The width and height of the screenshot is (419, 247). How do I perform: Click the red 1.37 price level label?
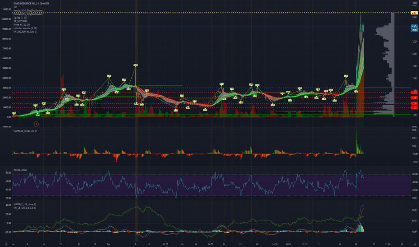(414, 93)
